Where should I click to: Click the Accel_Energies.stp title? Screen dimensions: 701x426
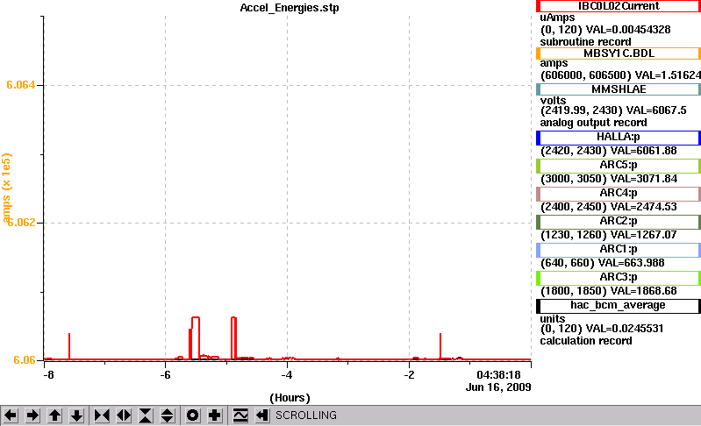pyautogui.click(x=290, y=8)
